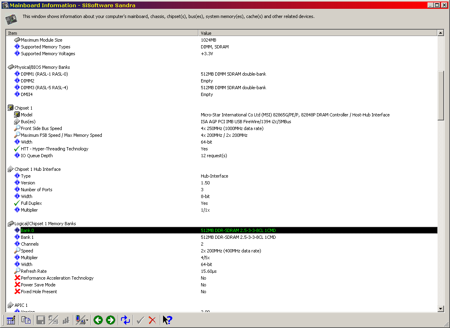Click the info icon beside IO Queue Depth
The height and width of the screenshot is (328, 450).
(17, 156)
